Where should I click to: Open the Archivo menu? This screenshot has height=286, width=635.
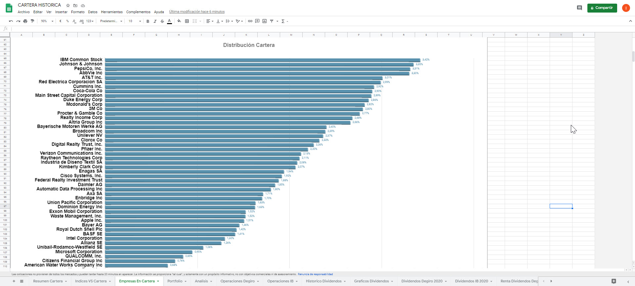point(24,12)
